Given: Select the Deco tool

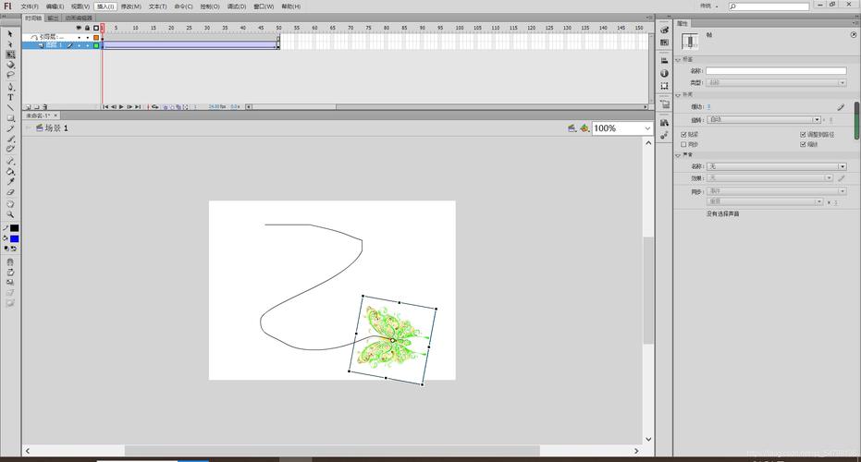Looking at the screenshot, I should 10,149.
